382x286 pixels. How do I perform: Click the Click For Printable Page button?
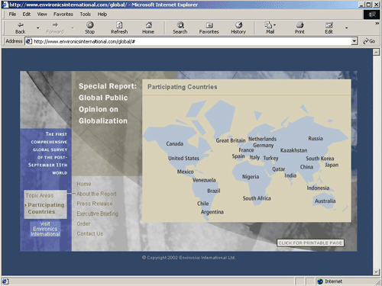[x=310, y=243]
